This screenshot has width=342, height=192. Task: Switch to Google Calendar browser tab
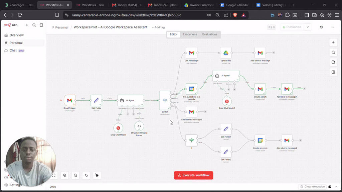(x=235, y=5)
